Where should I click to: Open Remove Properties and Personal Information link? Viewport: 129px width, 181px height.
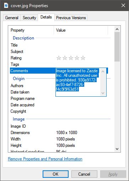point(45,159)
